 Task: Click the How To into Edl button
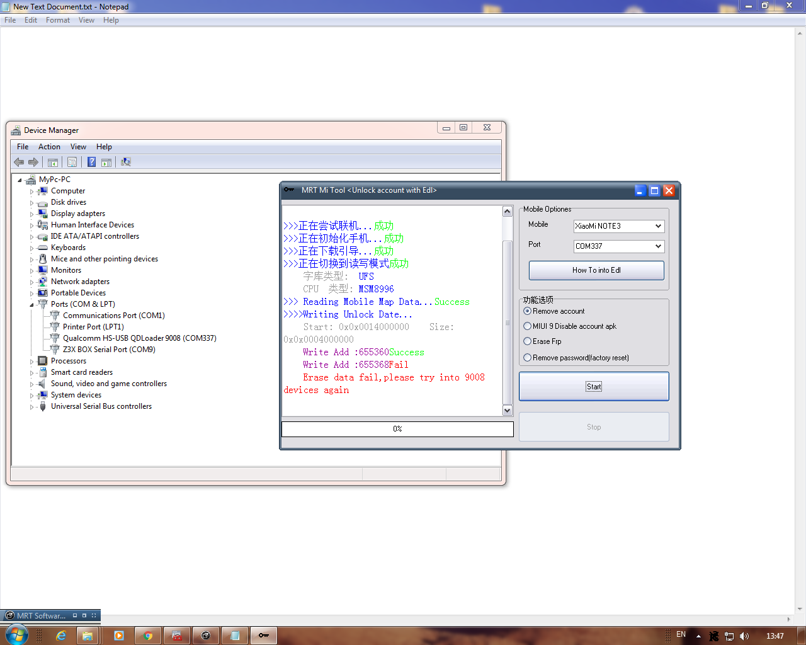596,270
